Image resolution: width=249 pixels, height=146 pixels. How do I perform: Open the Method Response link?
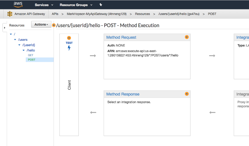[x=123, y=94]
